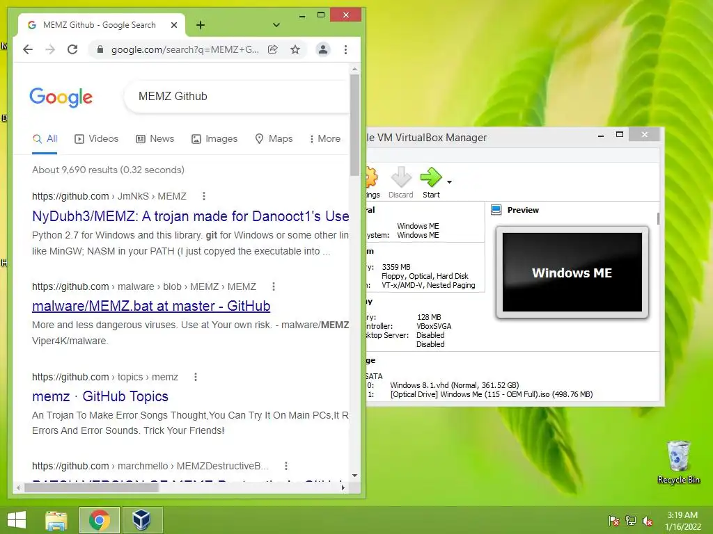This screenshot has height=534, width=713.
Task: Switch to Images results
Action: pos(214,139)
